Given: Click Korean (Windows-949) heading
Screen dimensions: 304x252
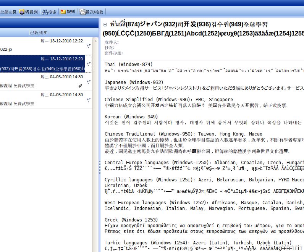Looking at the screenshot, I should (x=131, y=117).
